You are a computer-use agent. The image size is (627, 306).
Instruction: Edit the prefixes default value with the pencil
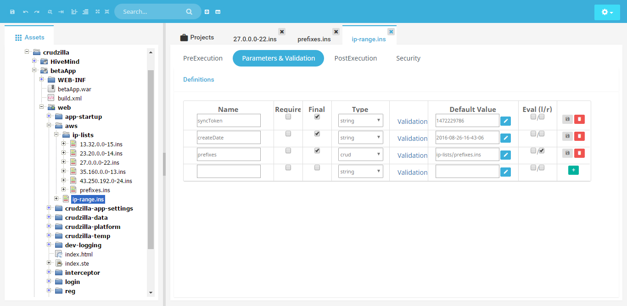(x=505, y=155)
